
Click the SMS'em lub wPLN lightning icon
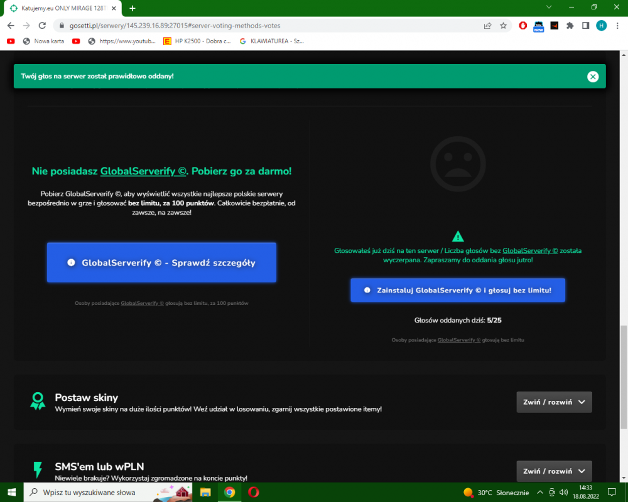point(38,470)
